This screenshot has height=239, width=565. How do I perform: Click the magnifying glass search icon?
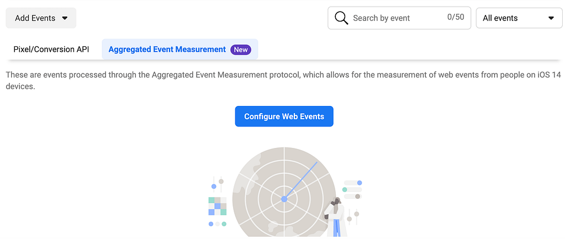pos(341,18)
